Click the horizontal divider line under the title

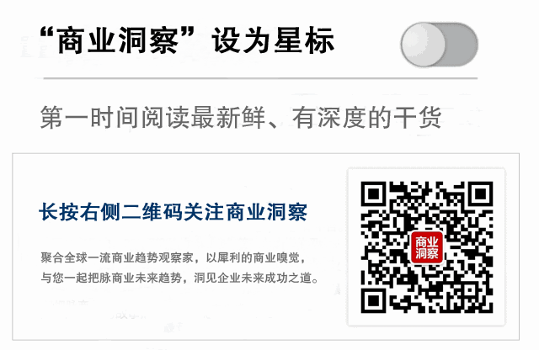coord(260,78)
